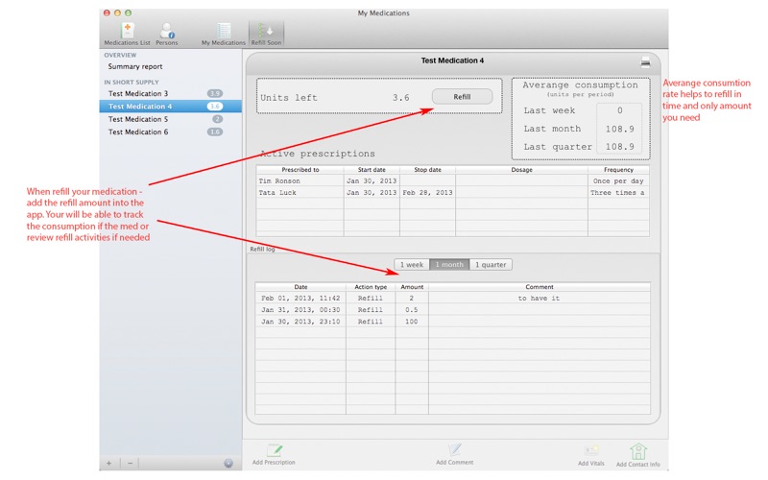The width and height of the screenshot is (768, 480).
Task: Switch refill log to 1 month
Action: point(449,265)
